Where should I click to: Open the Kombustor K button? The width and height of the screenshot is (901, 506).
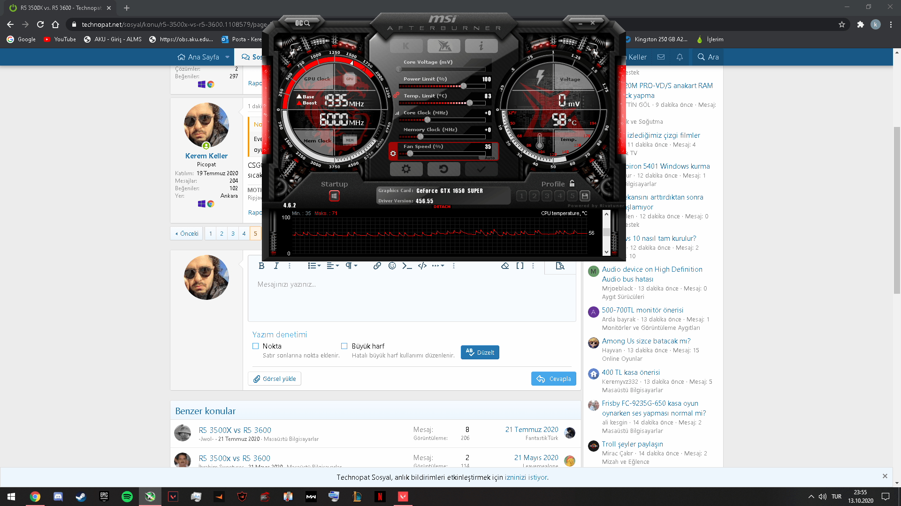pos(406,46)
